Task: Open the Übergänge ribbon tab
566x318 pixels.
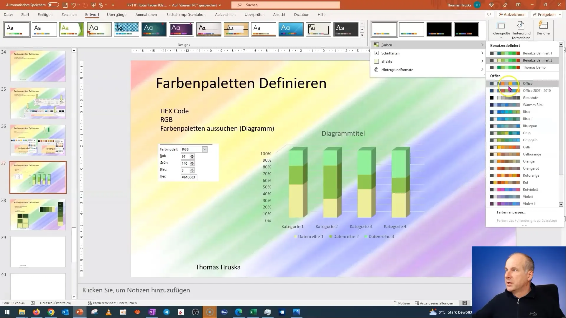Action: click(116, 14)
